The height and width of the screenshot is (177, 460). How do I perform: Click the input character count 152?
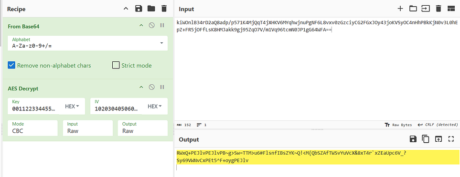(184, 125)
